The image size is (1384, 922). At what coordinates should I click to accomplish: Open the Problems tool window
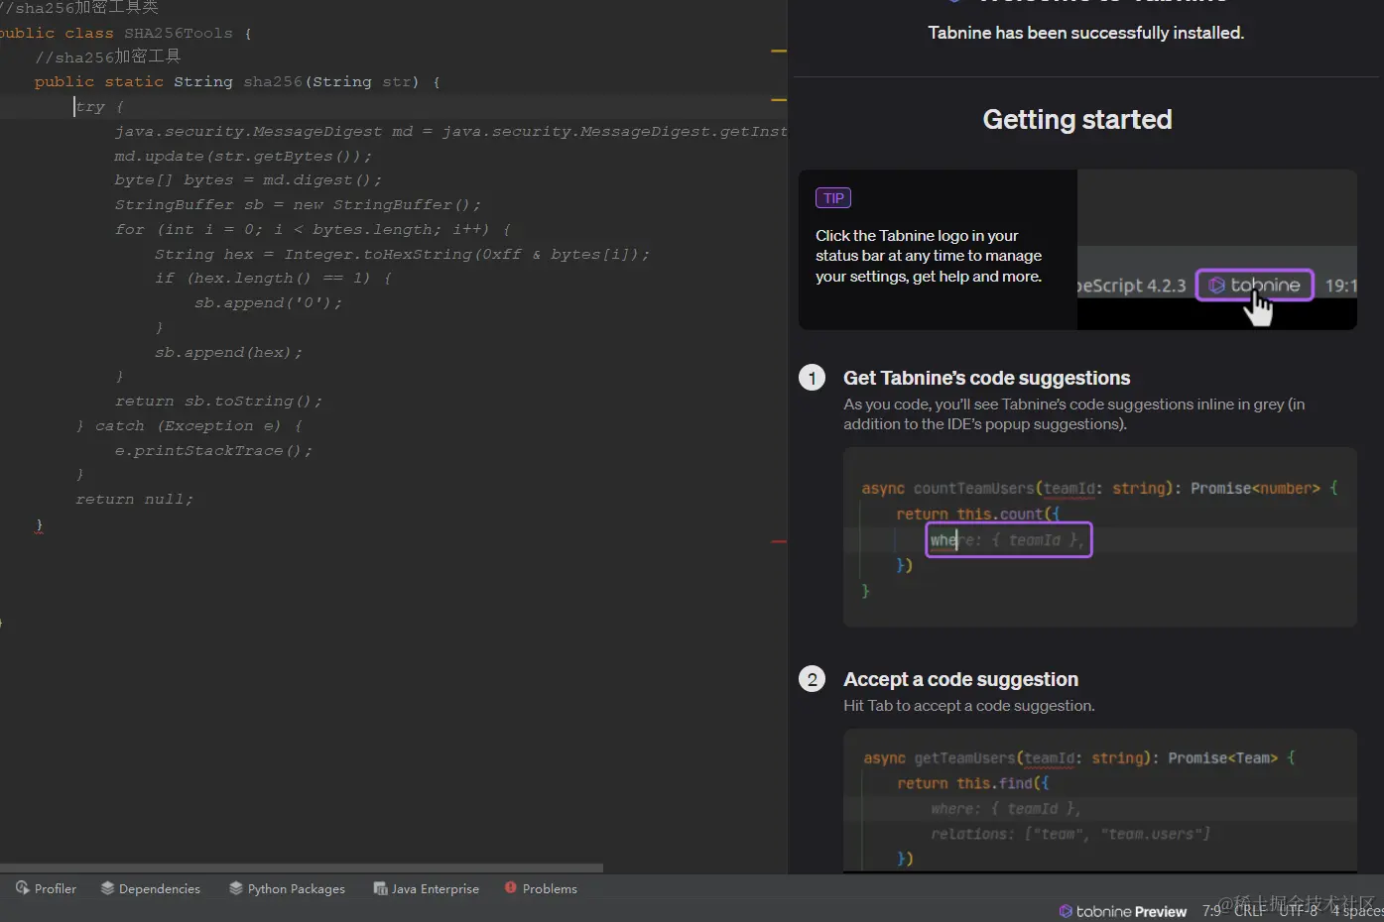point(541,888)
